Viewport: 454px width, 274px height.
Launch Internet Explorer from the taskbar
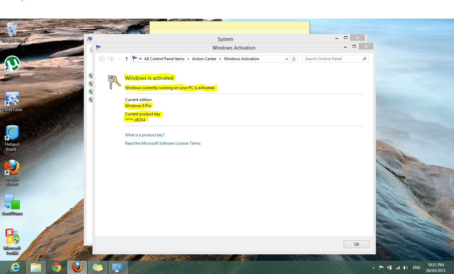point(15,267)
